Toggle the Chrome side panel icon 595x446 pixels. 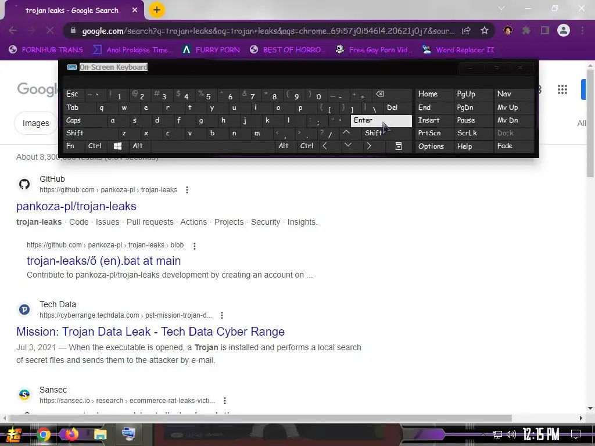coord(545,30)
